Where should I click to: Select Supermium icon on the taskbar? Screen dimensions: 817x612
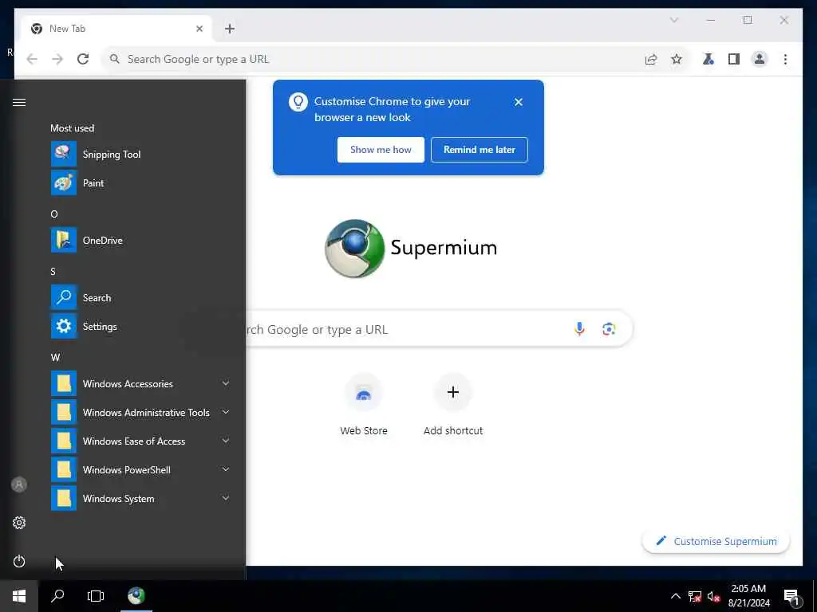pyautogui.click(x=136, y=596)
